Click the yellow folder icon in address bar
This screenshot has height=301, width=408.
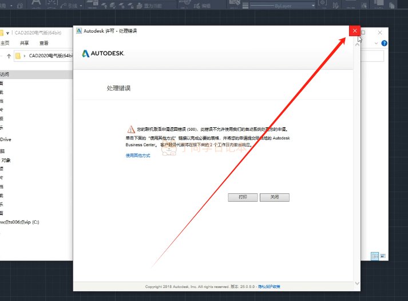(x=18, y=56)
